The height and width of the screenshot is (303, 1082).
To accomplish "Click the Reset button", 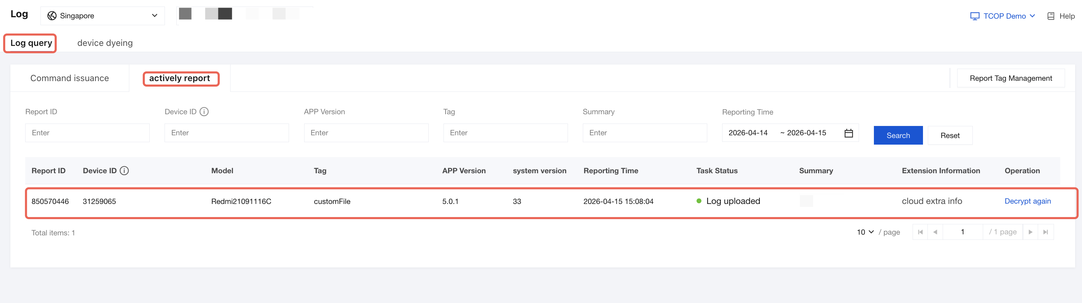I will (950, 135).
